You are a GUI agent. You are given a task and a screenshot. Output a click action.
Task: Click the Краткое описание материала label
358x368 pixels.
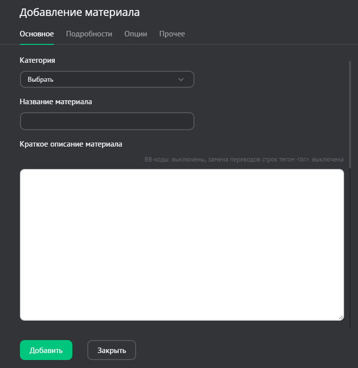click(x=71, y=144)
